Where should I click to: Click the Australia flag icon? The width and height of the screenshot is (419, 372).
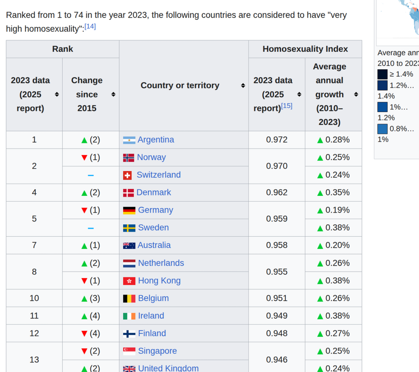click(129, 245)
